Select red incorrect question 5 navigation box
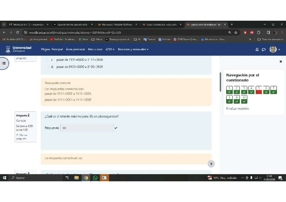Screen dimensions: 286x202 coord(259,90)
